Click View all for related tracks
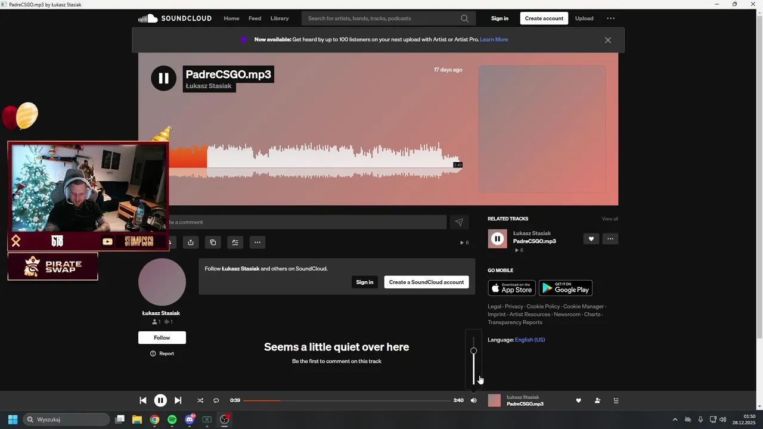This screenshot has height=429, width=763. coord(610,219)
